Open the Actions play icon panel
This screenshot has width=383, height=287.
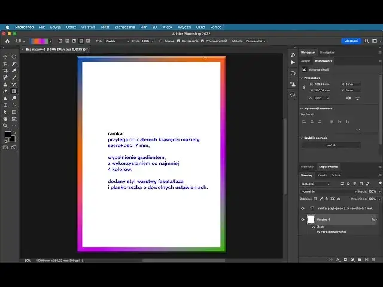pos(293,62)
